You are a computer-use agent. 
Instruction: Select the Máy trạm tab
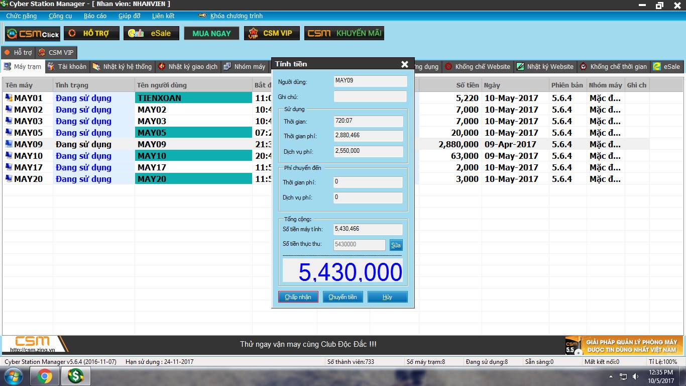point(23,66)
